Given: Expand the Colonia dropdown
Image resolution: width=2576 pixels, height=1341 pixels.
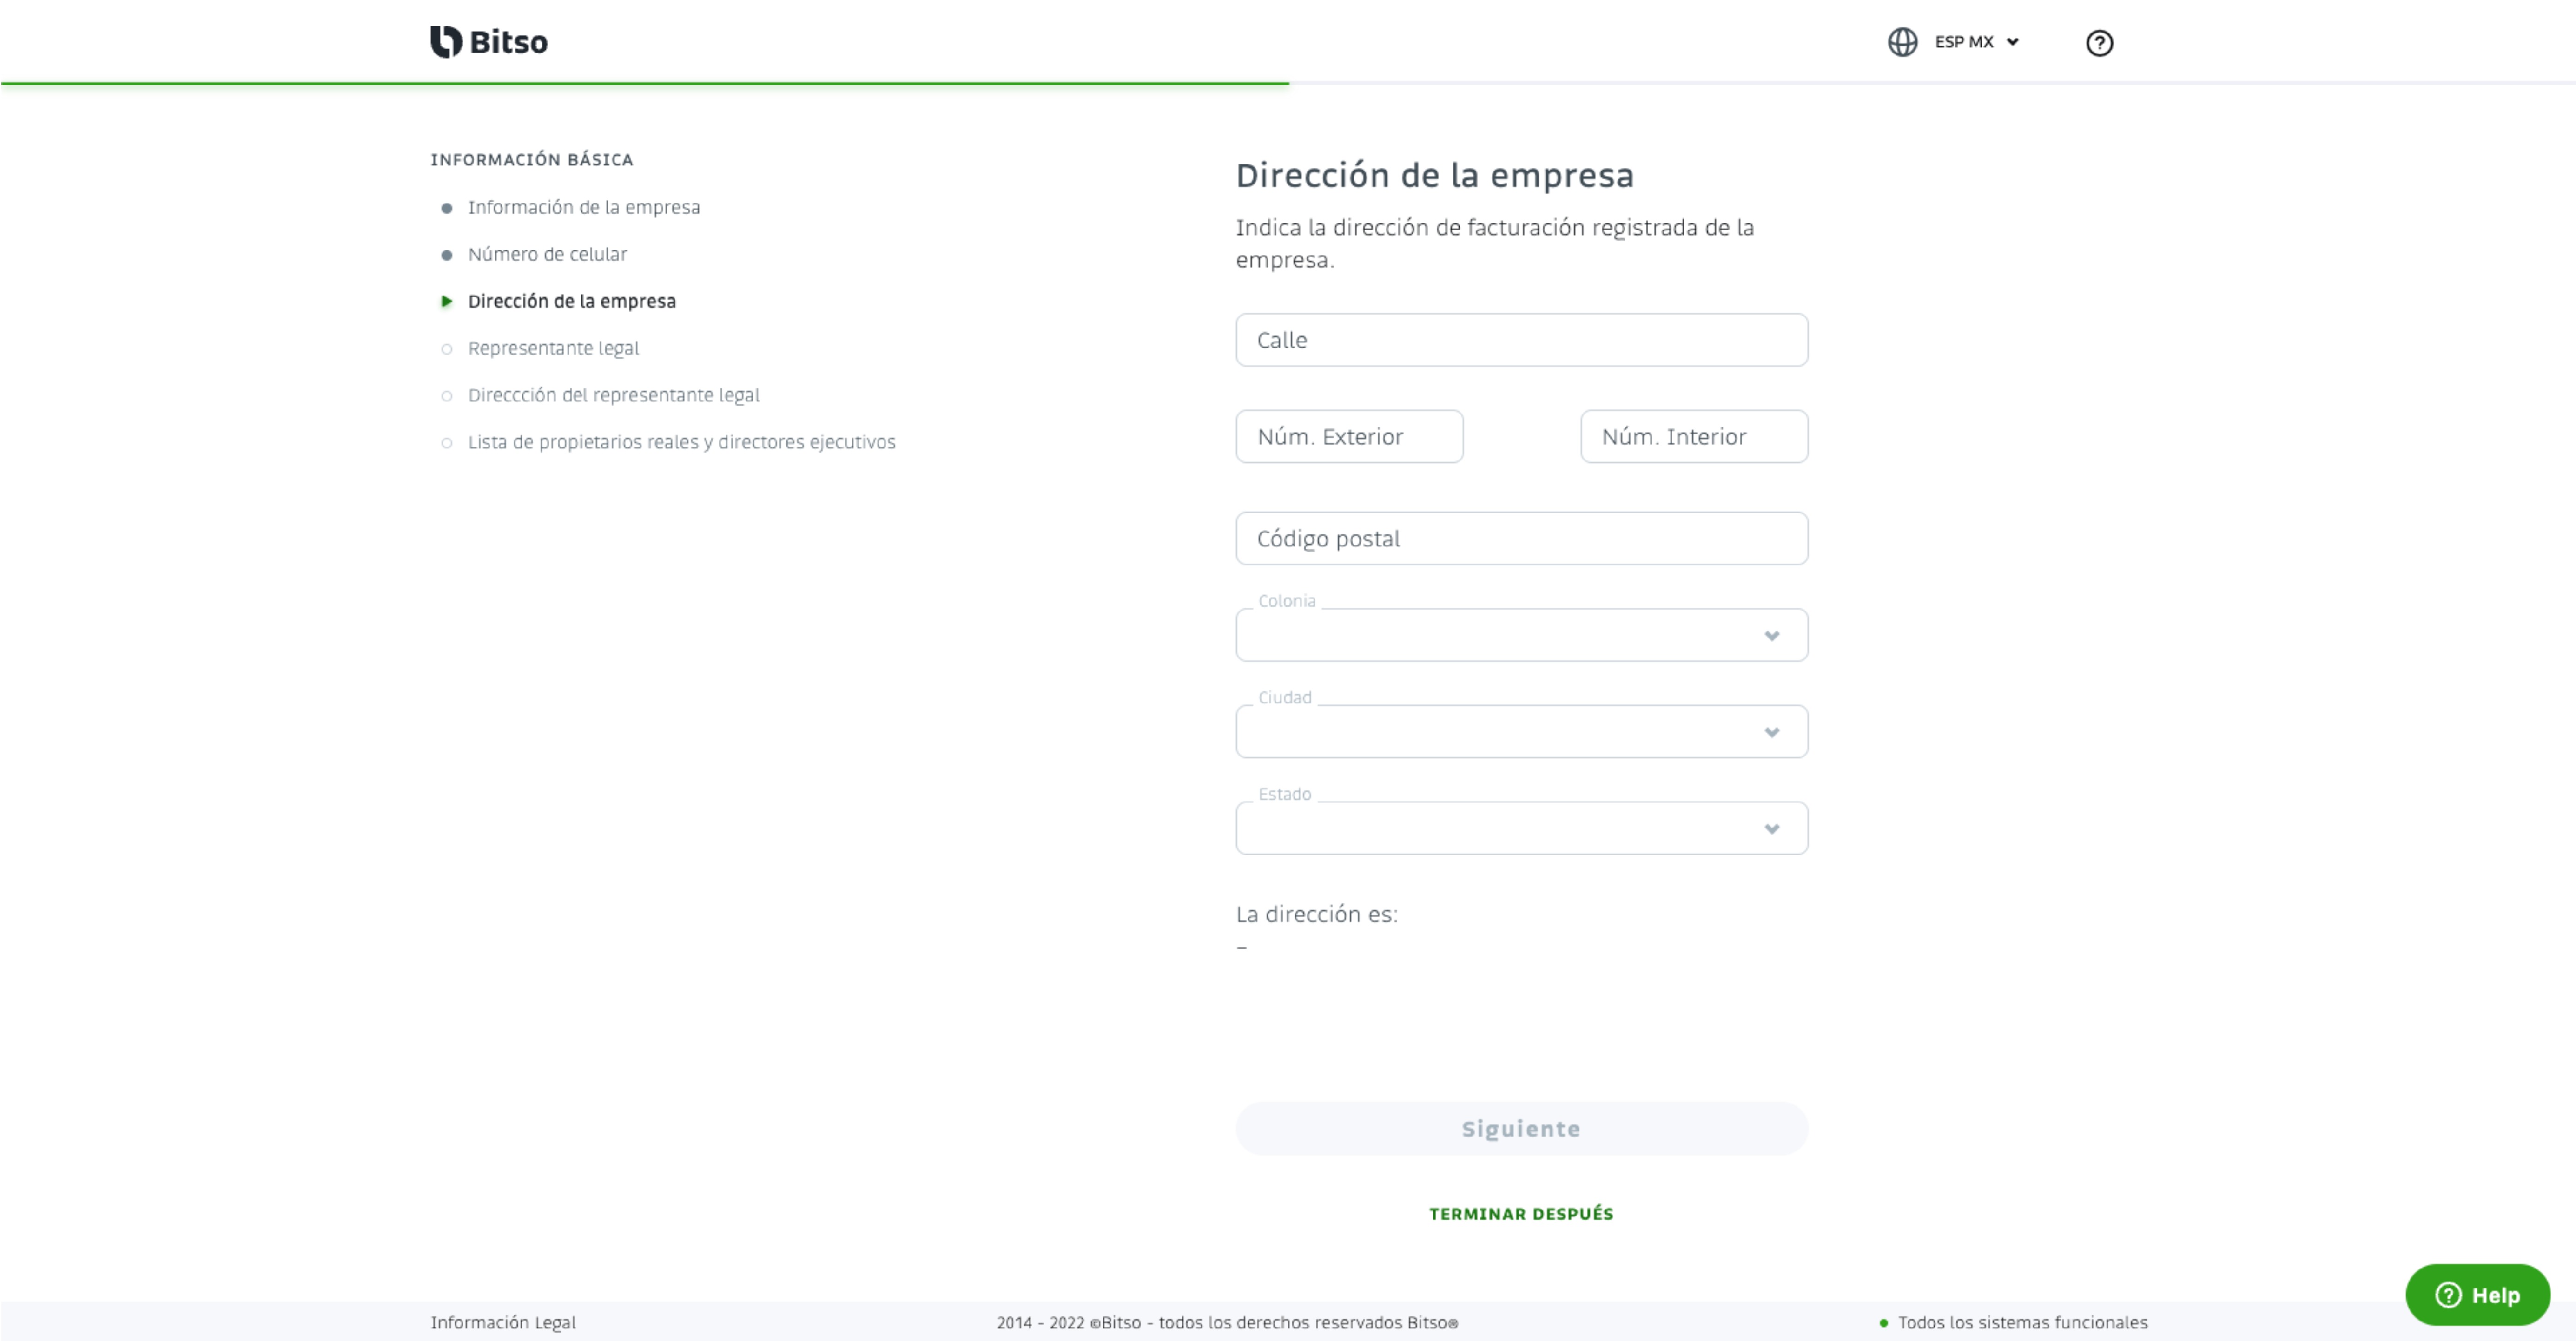Looking at the screenshot, I should tap(1521, 635).
